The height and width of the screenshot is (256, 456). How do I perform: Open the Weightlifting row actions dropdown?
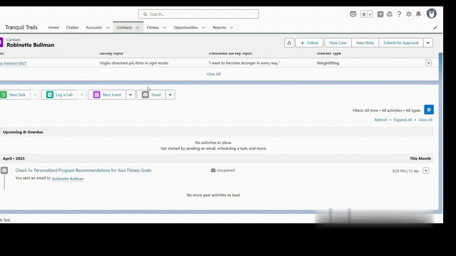429,63
